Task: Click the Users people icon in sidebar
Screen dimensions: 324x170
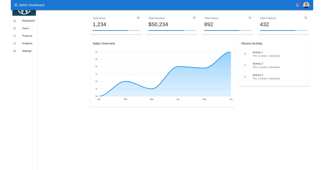Action: coord(15,28)
